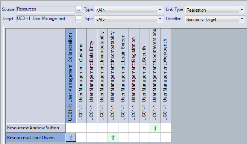Select the Resources::Andrew Sutton row header
247x144 pixels.
pyautogui.click(x=36, y=128)
